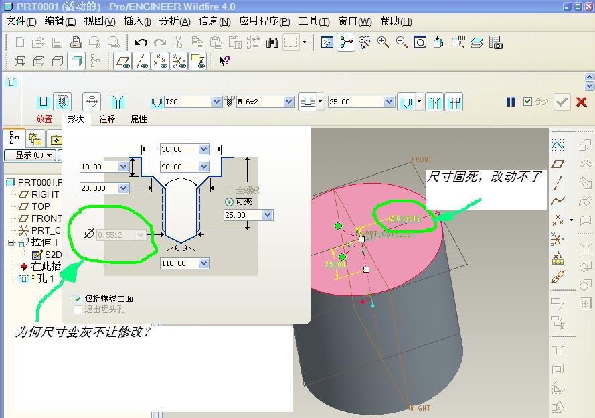Screen dimensions: 595x418
Task: Toggle spin center icon
Action: tap(346, 42)
